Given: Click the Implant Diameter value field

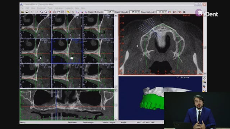Looking at the screenshot, I should (108, 12).
